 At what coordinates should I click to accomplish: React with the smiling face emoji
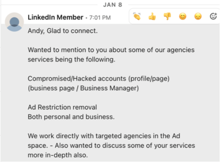click(x=183, y=17)
